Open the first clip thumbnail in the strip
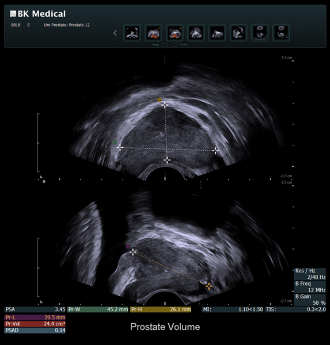Image resolution: width=330 pixels, height=345 pixels. click(132, 33)
